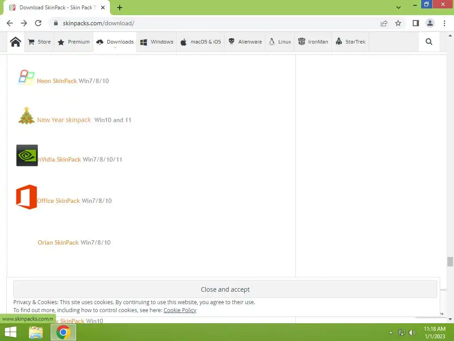Click the Store shopping cart icon
Viewport: 454px width, 341px height.
(x=31, y=42)
